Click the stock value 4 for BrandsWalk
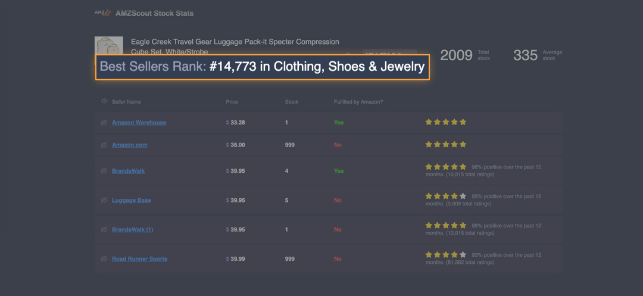This screenshot has width=643, height=296. (x=286, y=171)
